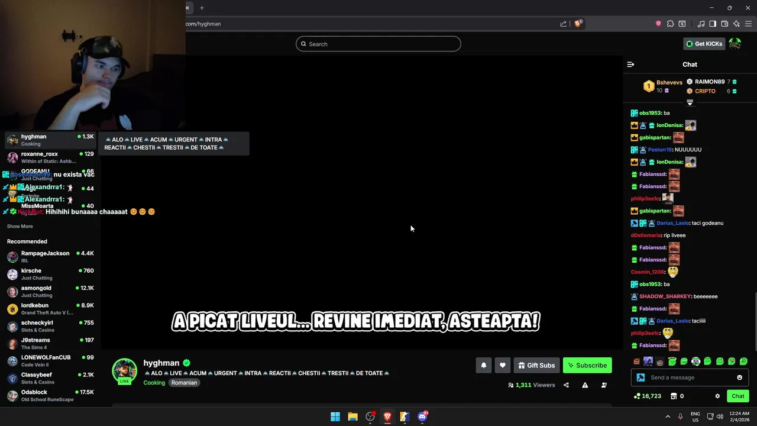
Task: Click Bshevevs top gifter entry
Action: tap(663, 86)
